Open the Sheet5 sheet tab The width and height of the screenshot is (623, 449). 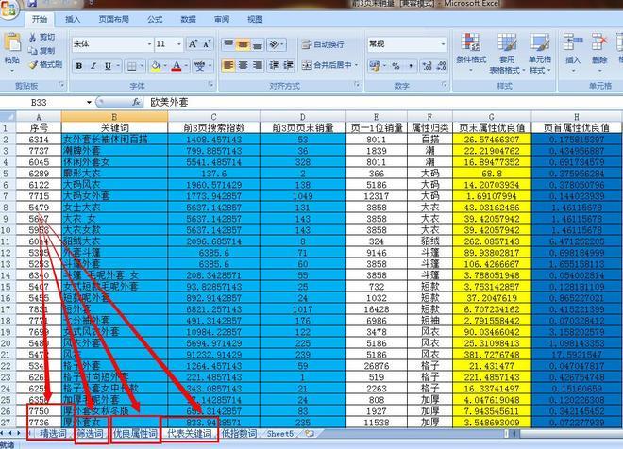[x=279, y=434]
